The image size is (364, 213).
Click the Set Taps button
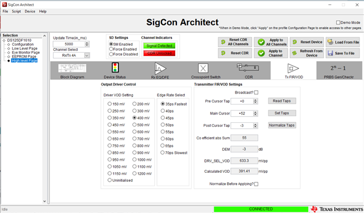(282, 113)
